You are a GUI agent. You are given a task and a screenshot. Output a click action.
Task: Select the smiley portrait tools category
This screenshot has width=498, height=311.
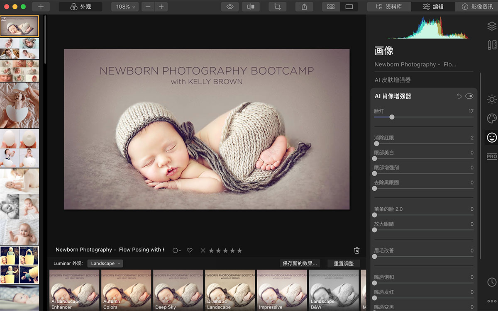click(x=492, y=138)
